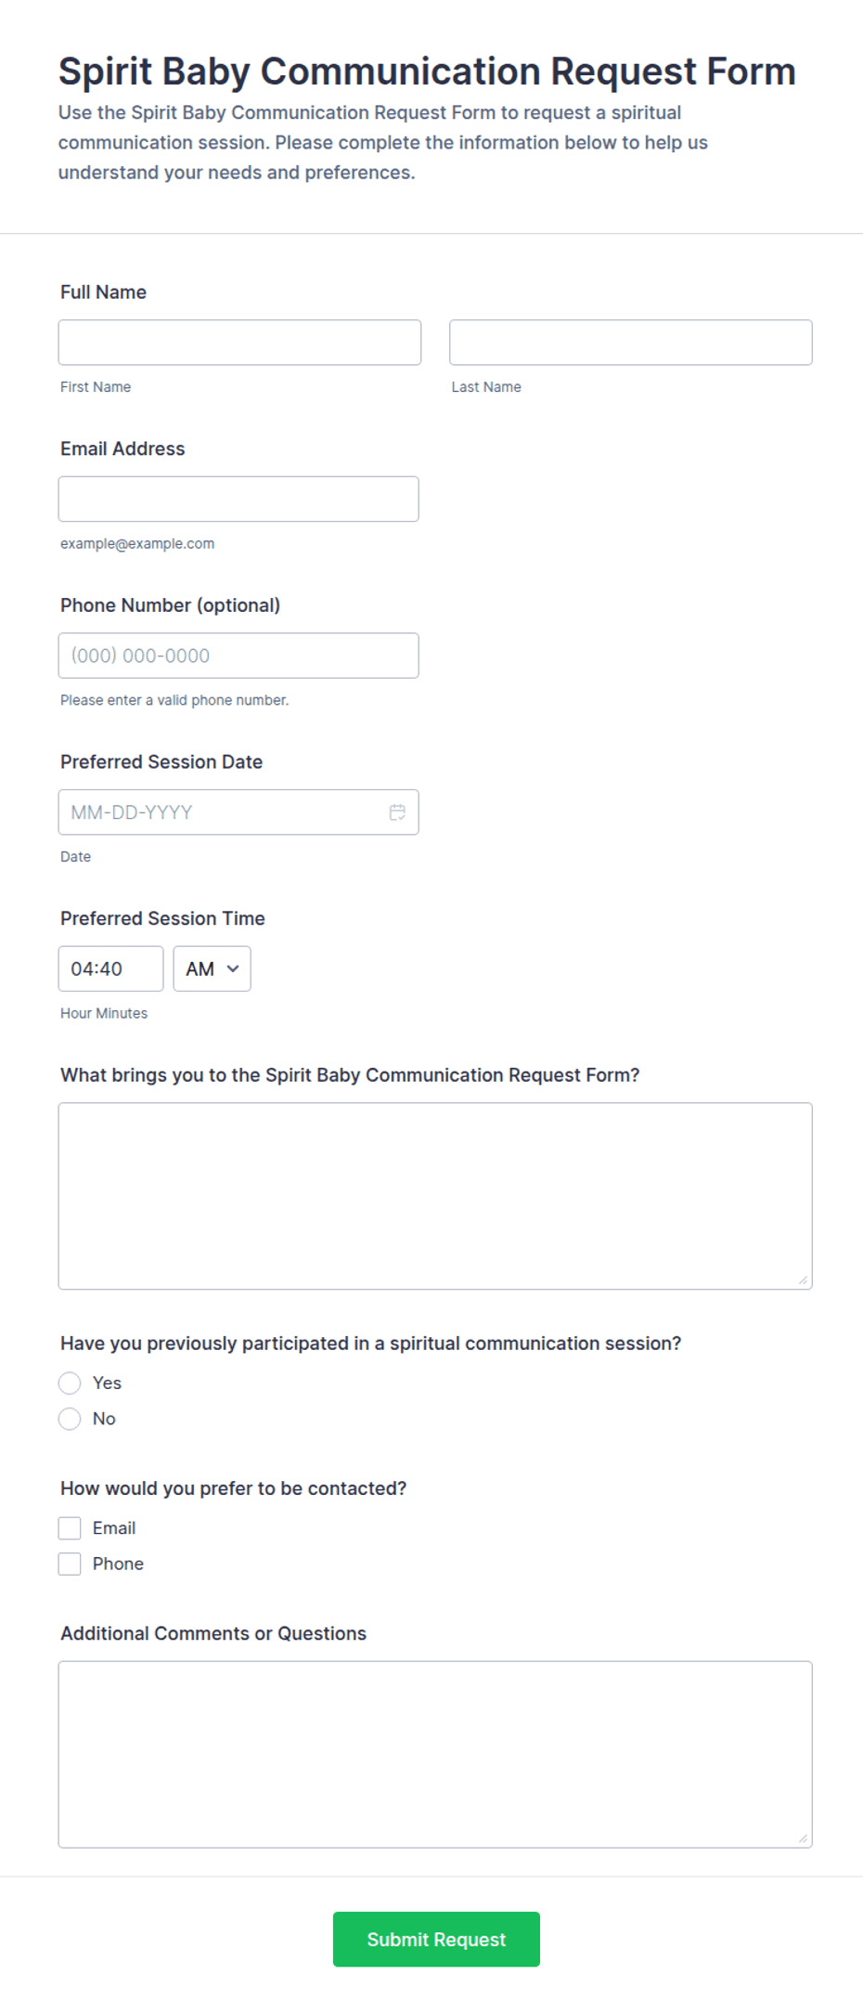Image resolution: width=863 pixels, height=2013 pixels.
Task: Check the Phone contact option
Action: [x=70, y=1564]
